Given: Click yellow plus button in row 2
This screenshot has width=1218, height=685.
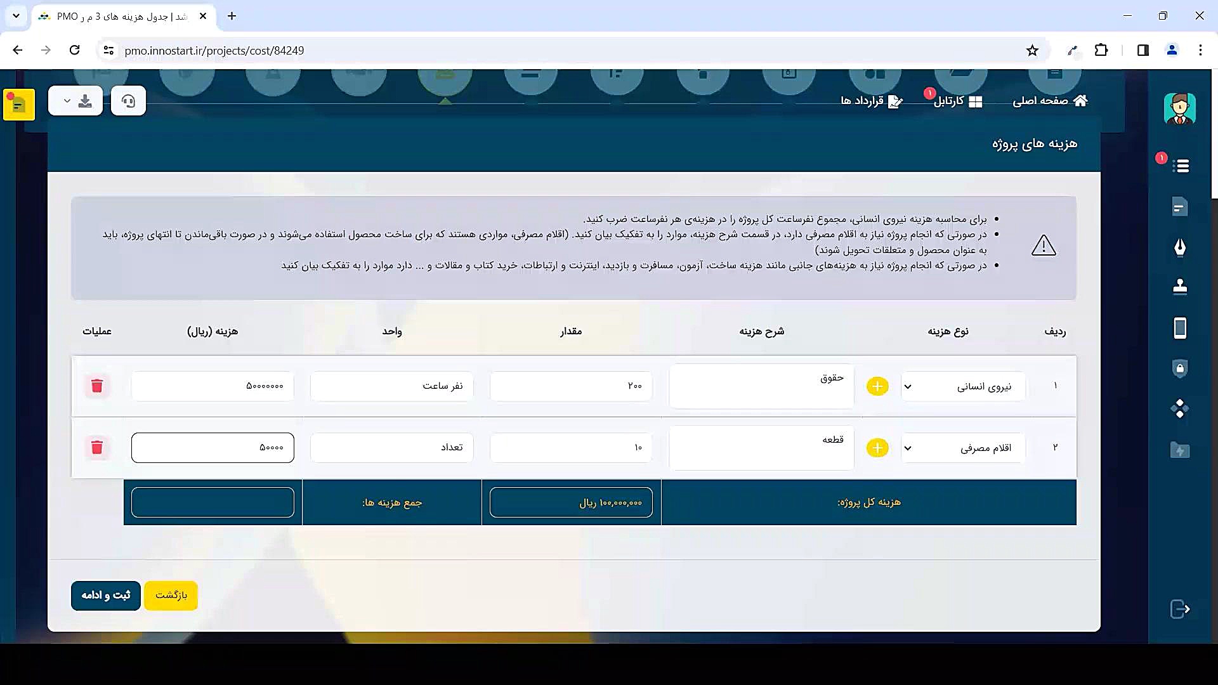Looking at the screenshot, I should 877,448.
